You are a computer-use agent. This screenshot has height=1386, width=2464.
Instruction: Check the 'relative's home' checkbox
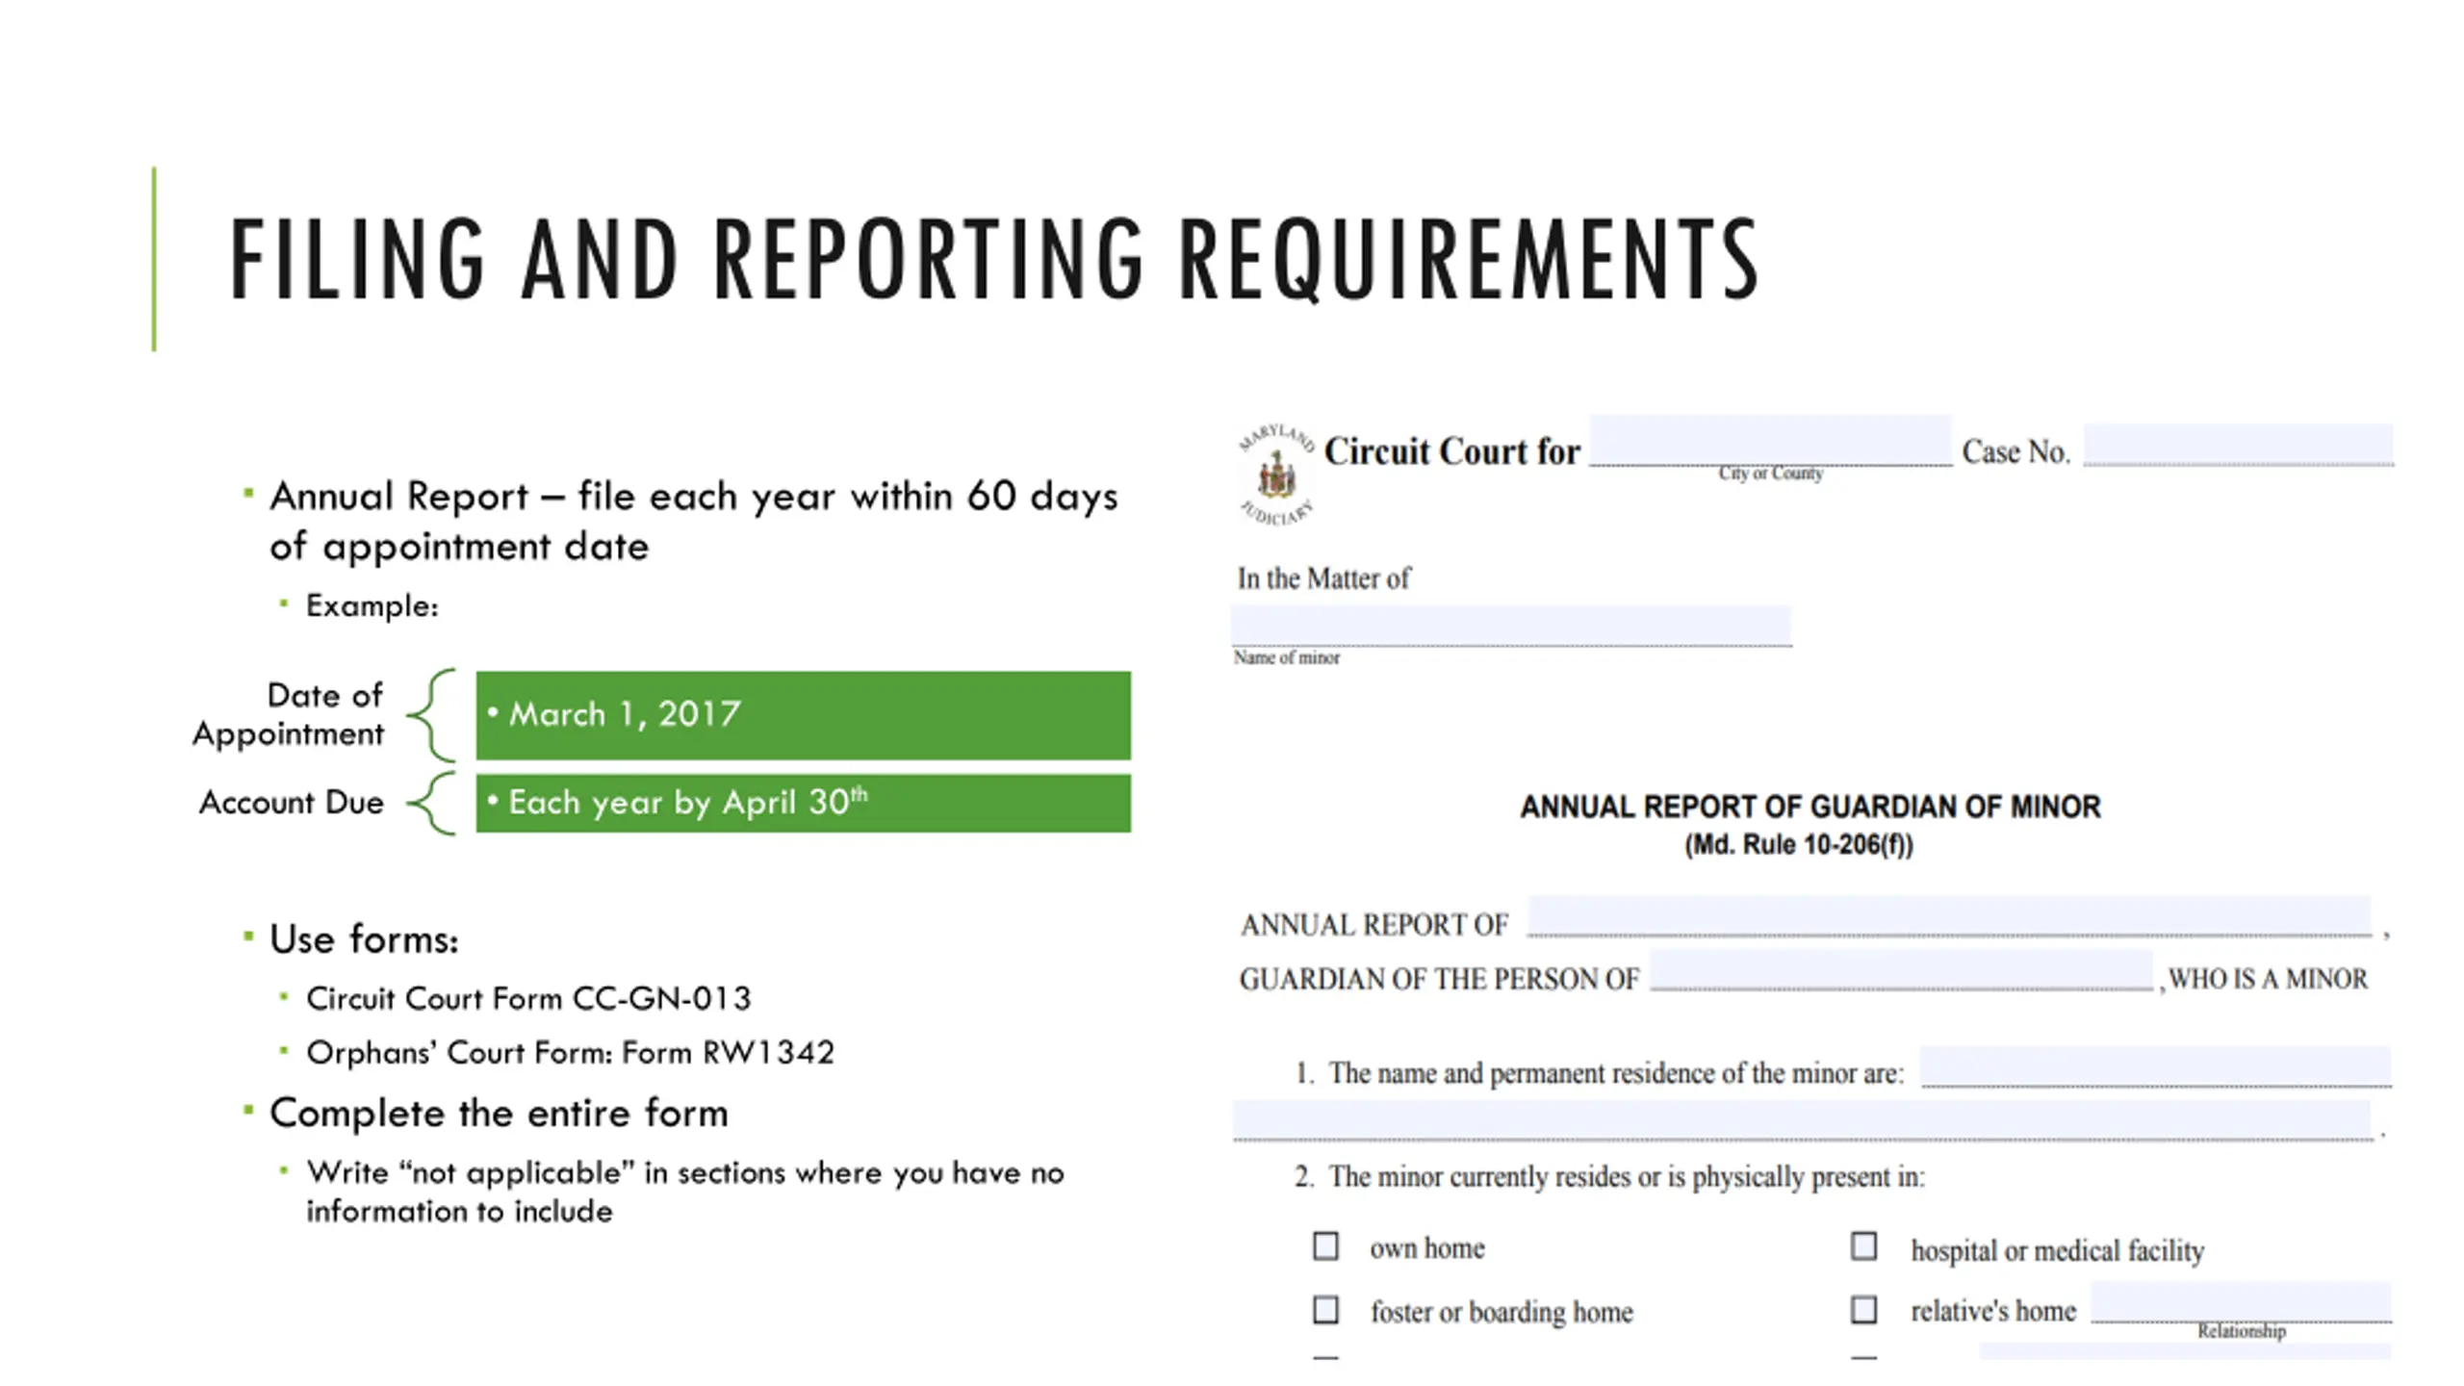click(1863, 1310)
